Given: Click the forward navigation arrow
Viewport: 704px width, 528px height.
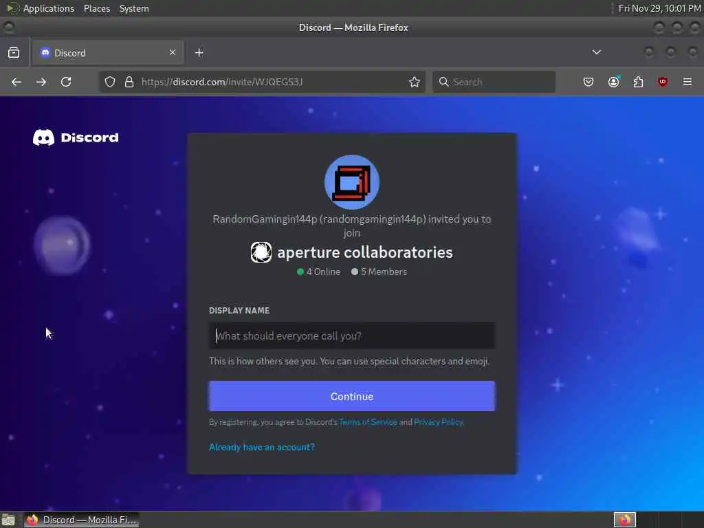Looking at the screenshot, I should [x=41, y=82].
